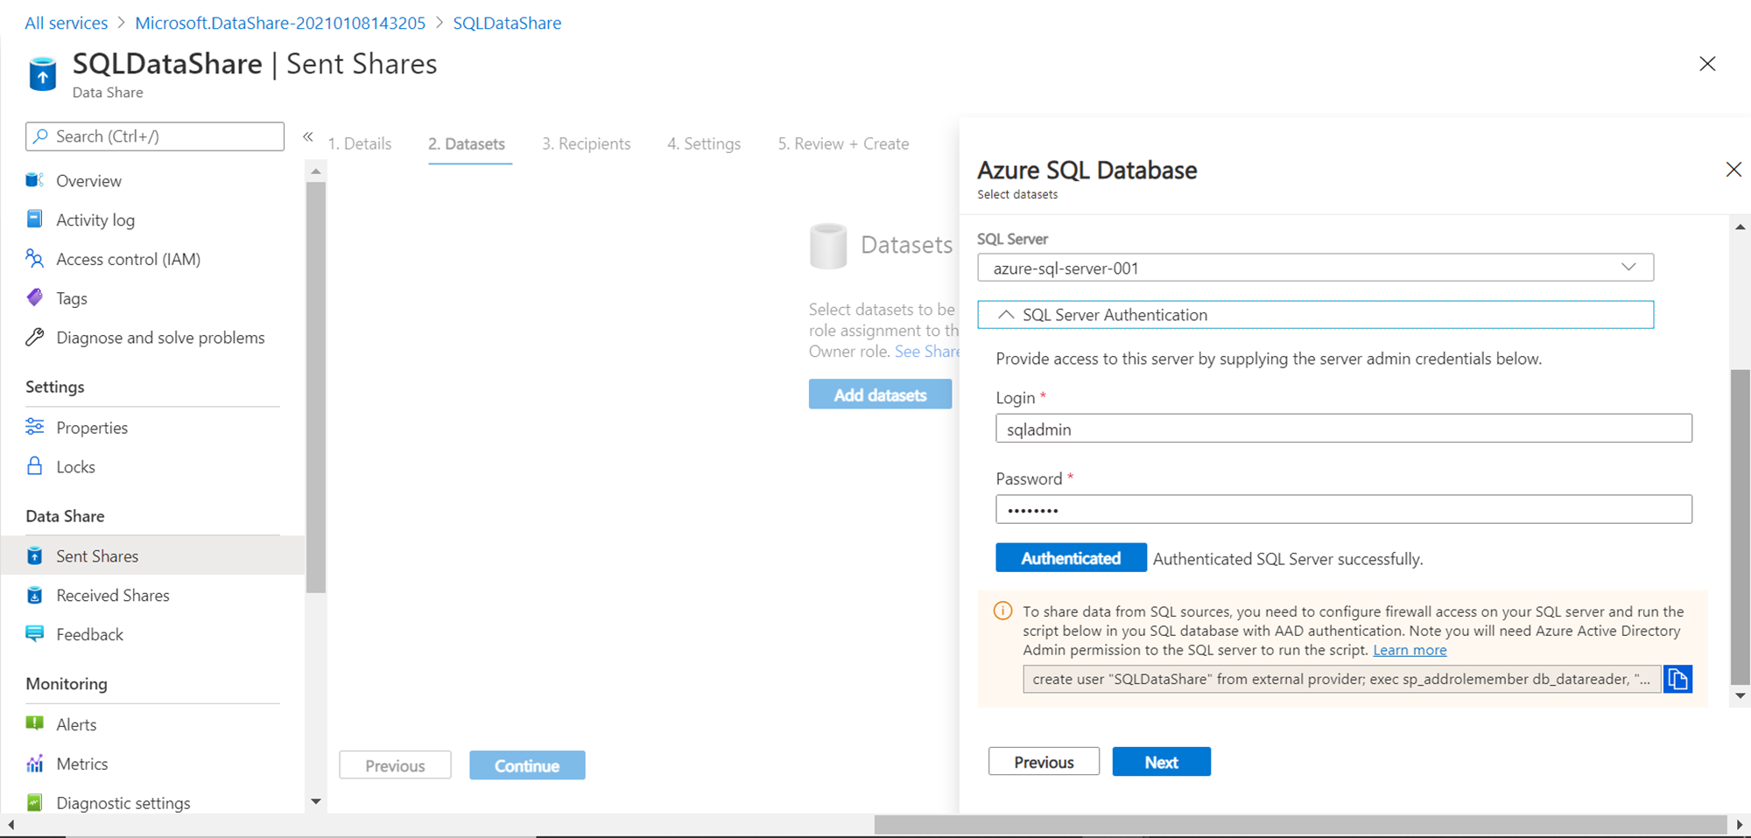Click the Tags icon
This screenshot has height=838, width=1751.
[35, 297]
